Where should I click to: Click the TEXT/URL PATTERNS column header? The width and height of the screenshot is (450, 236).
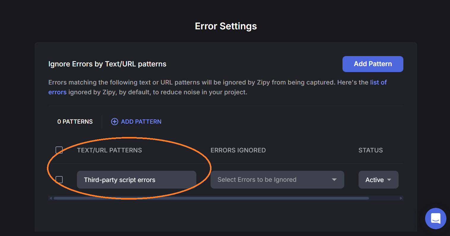[x=109, y=150]
